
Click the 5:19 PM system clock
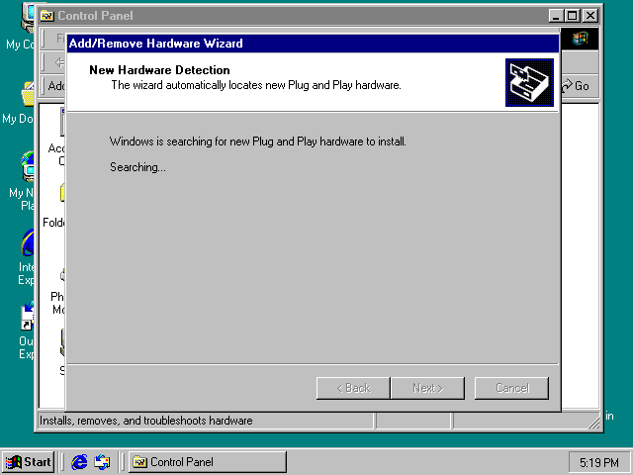[x=598, y=462]
